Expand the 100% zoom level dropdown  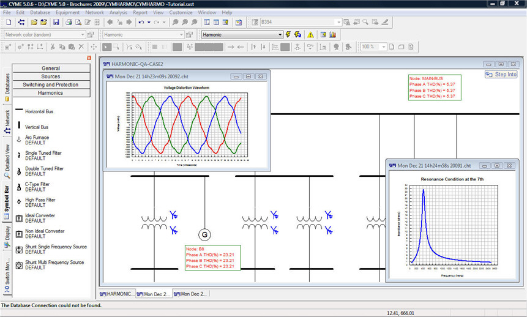click(x=384, y=47)
